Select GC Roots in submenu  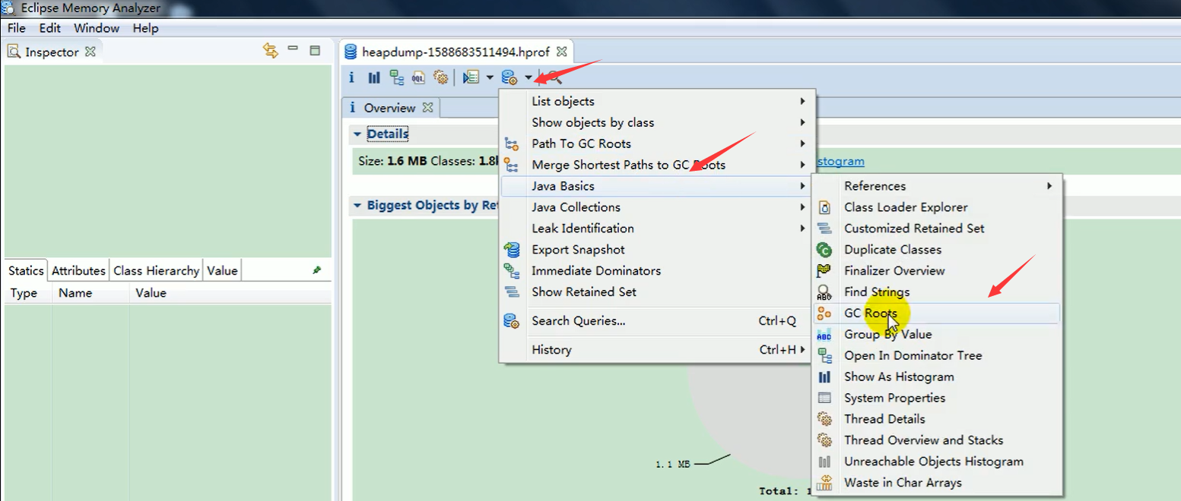point(937,314)
